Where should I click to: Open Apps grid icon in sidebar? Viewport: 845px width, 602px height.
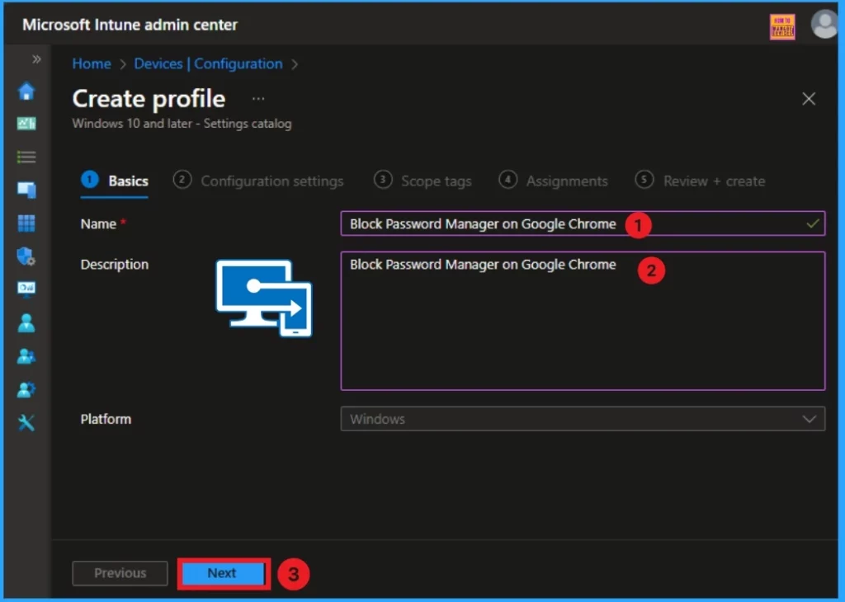(x=26, y=223)
